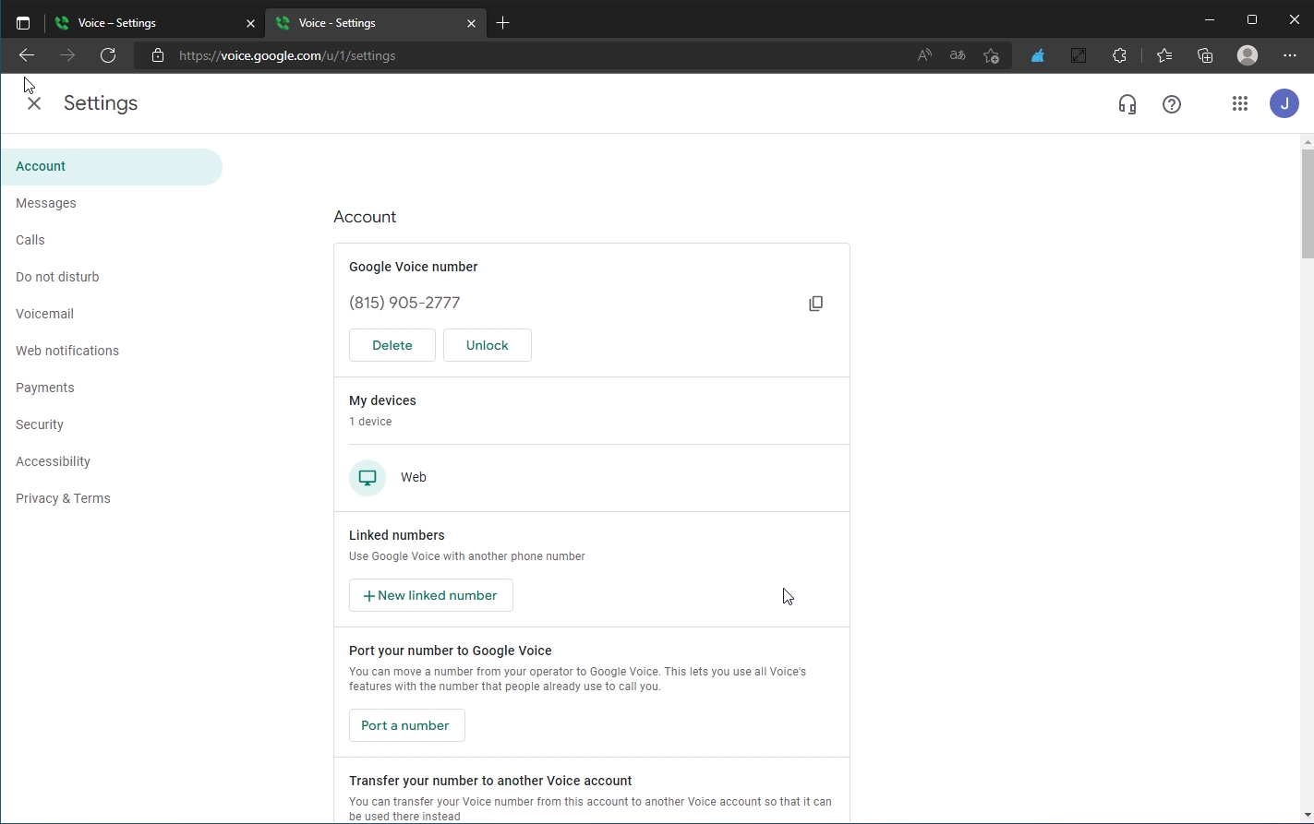
Task: Click the Web device monitor icon
Action: tap(368, 478)
